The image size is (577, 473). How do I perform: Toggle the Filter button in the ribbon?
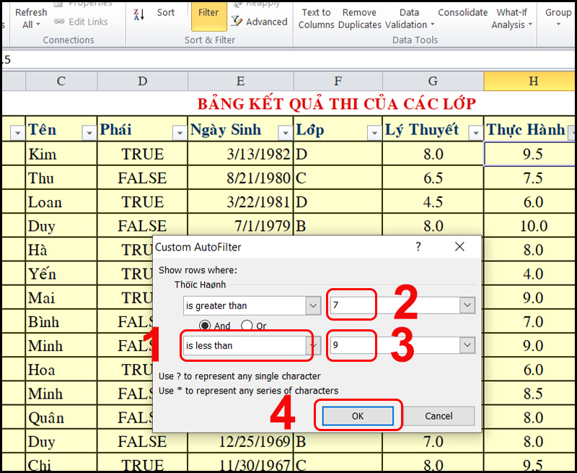208,13
